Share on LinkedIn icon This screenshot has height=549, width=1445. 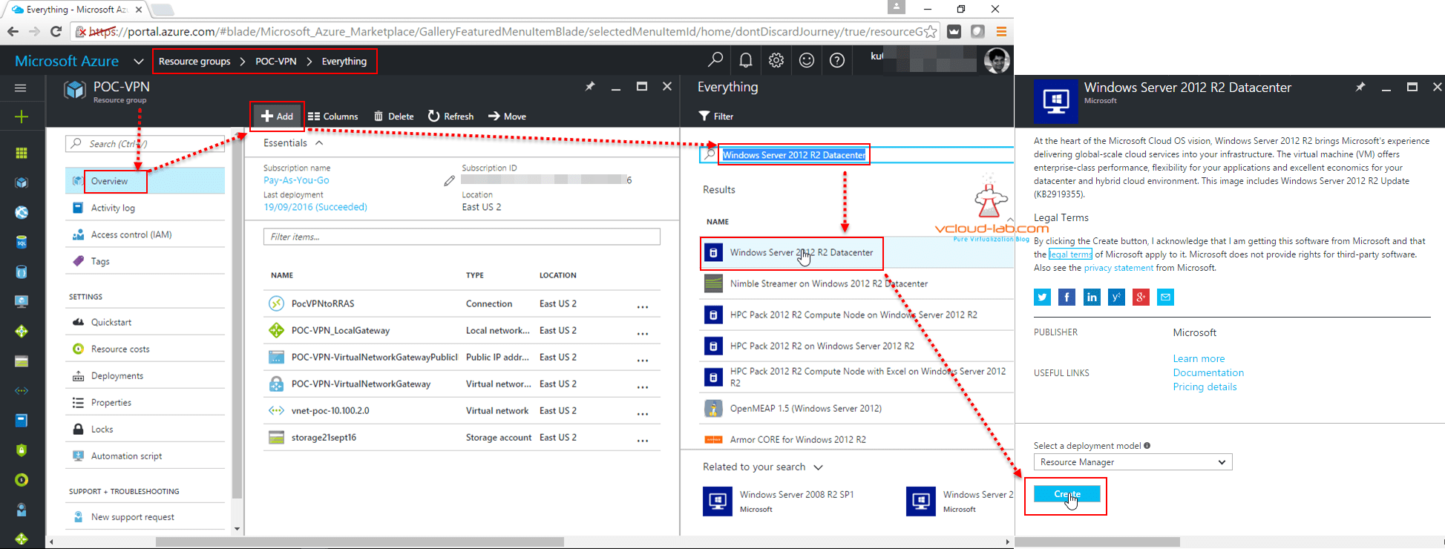[x=1092, y=297]
